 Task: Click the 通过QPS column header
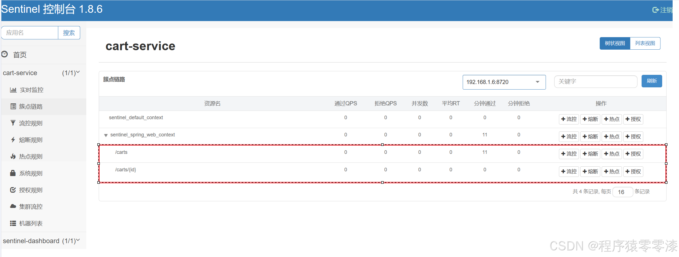pos(346,103)
